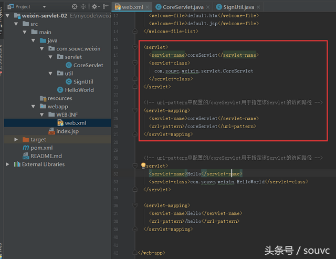The width and height of the screenshot is (336, 259).
Task: Open the Project view dropdown
Action: click(44, 7)
